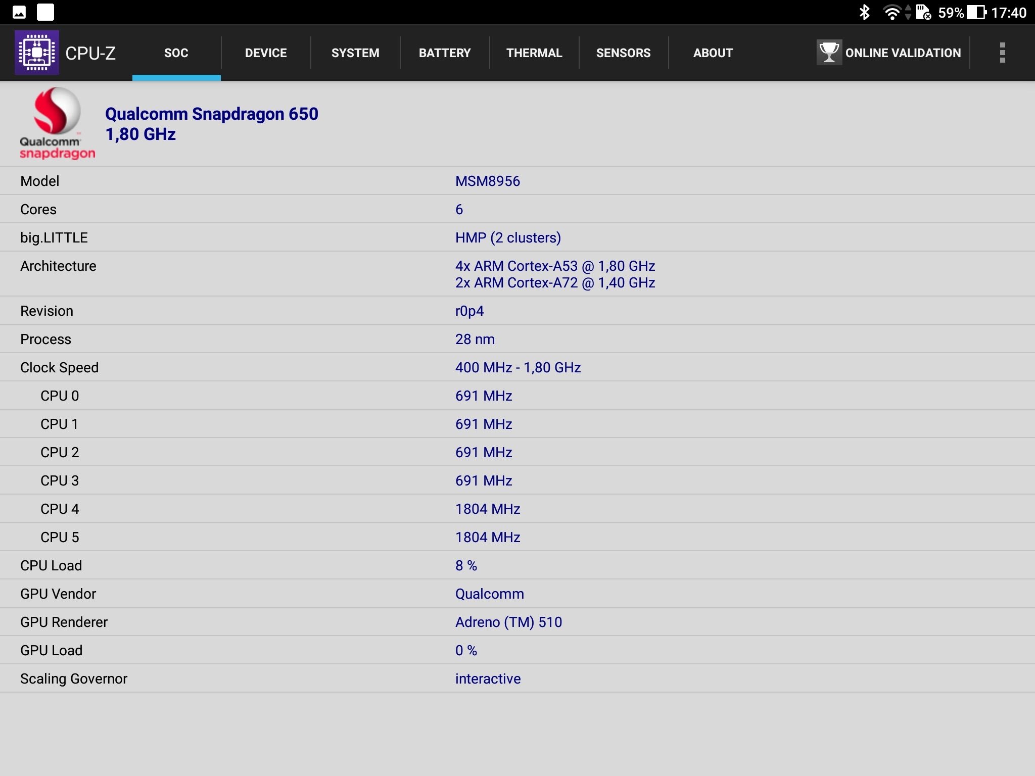Tap the Wi-Fi status icon
Image resolution: width=1035 pixels, height=776 pixels.
pyautogui.click(x=892, y=12)
